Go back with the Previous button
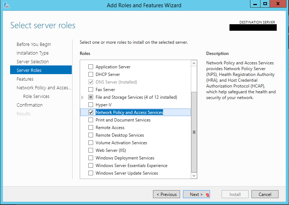The height and width of the screenshot is (205, 289). pos(166,194)
